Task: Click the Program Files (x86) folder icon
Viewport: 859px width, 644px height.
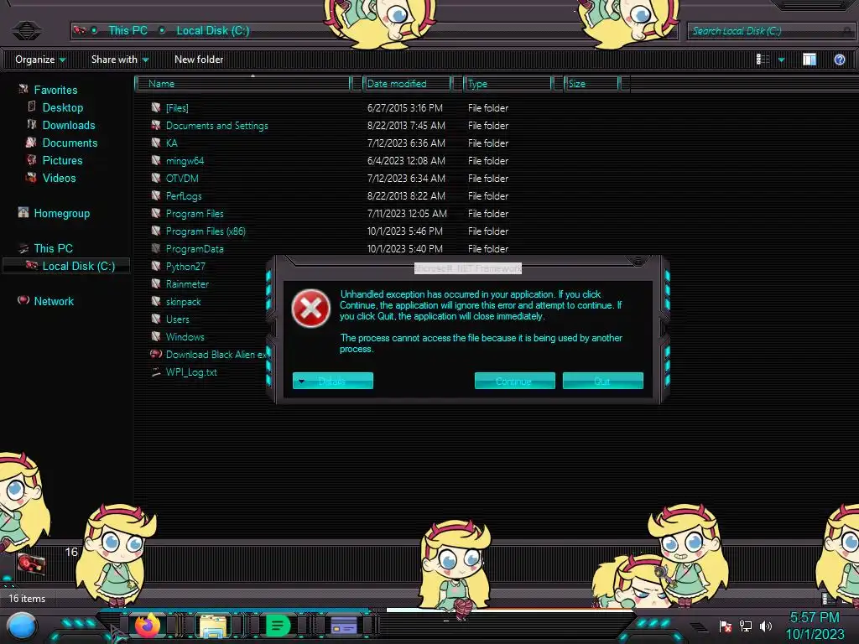Action: [x=156, y=231]
